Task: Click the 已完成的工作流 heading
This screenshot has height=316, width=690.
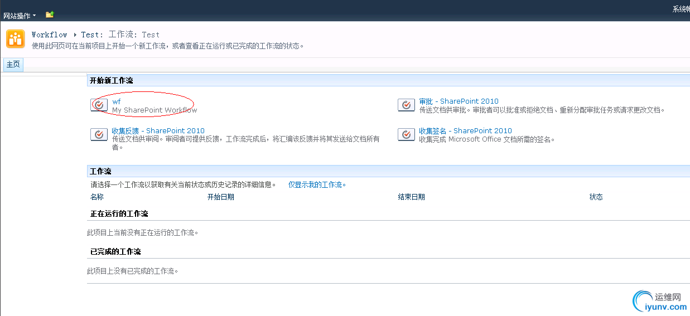Action: pyautogui.click(x=115, y=252)
